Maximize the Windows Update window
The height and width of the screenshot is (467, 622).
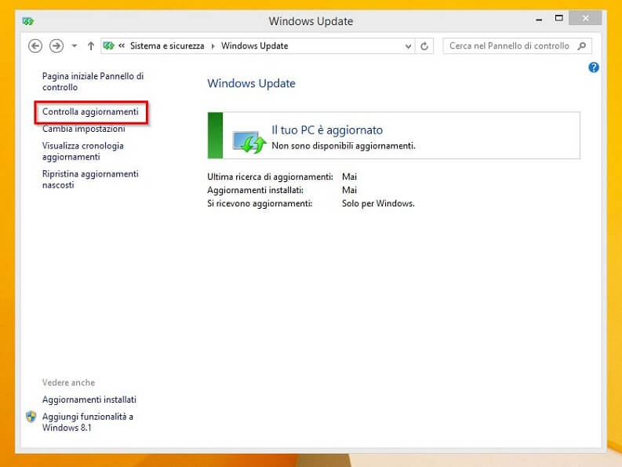[559, 18]
